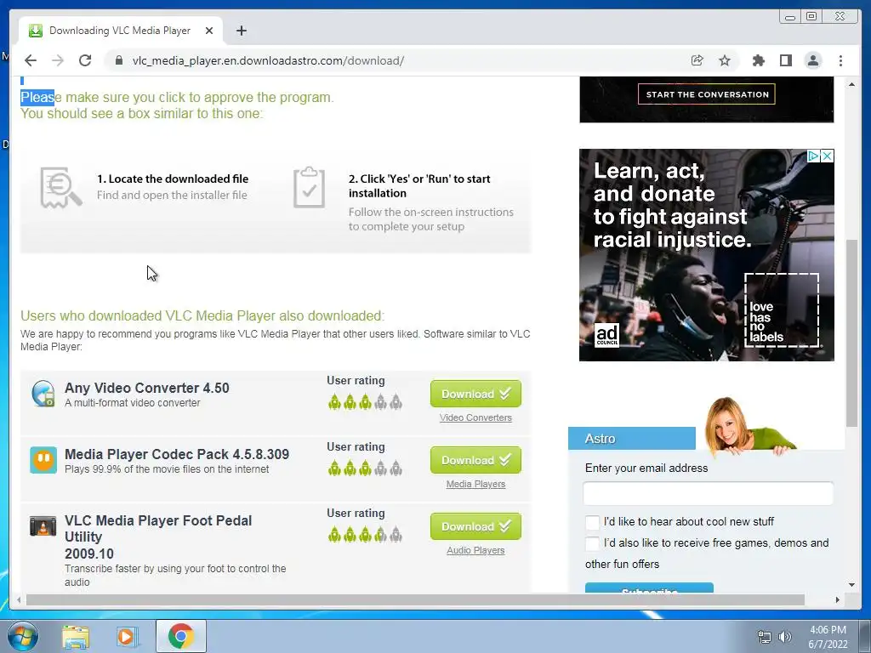Click the Media Player Codec Pack rating rockets

click(x=365, y=468)
